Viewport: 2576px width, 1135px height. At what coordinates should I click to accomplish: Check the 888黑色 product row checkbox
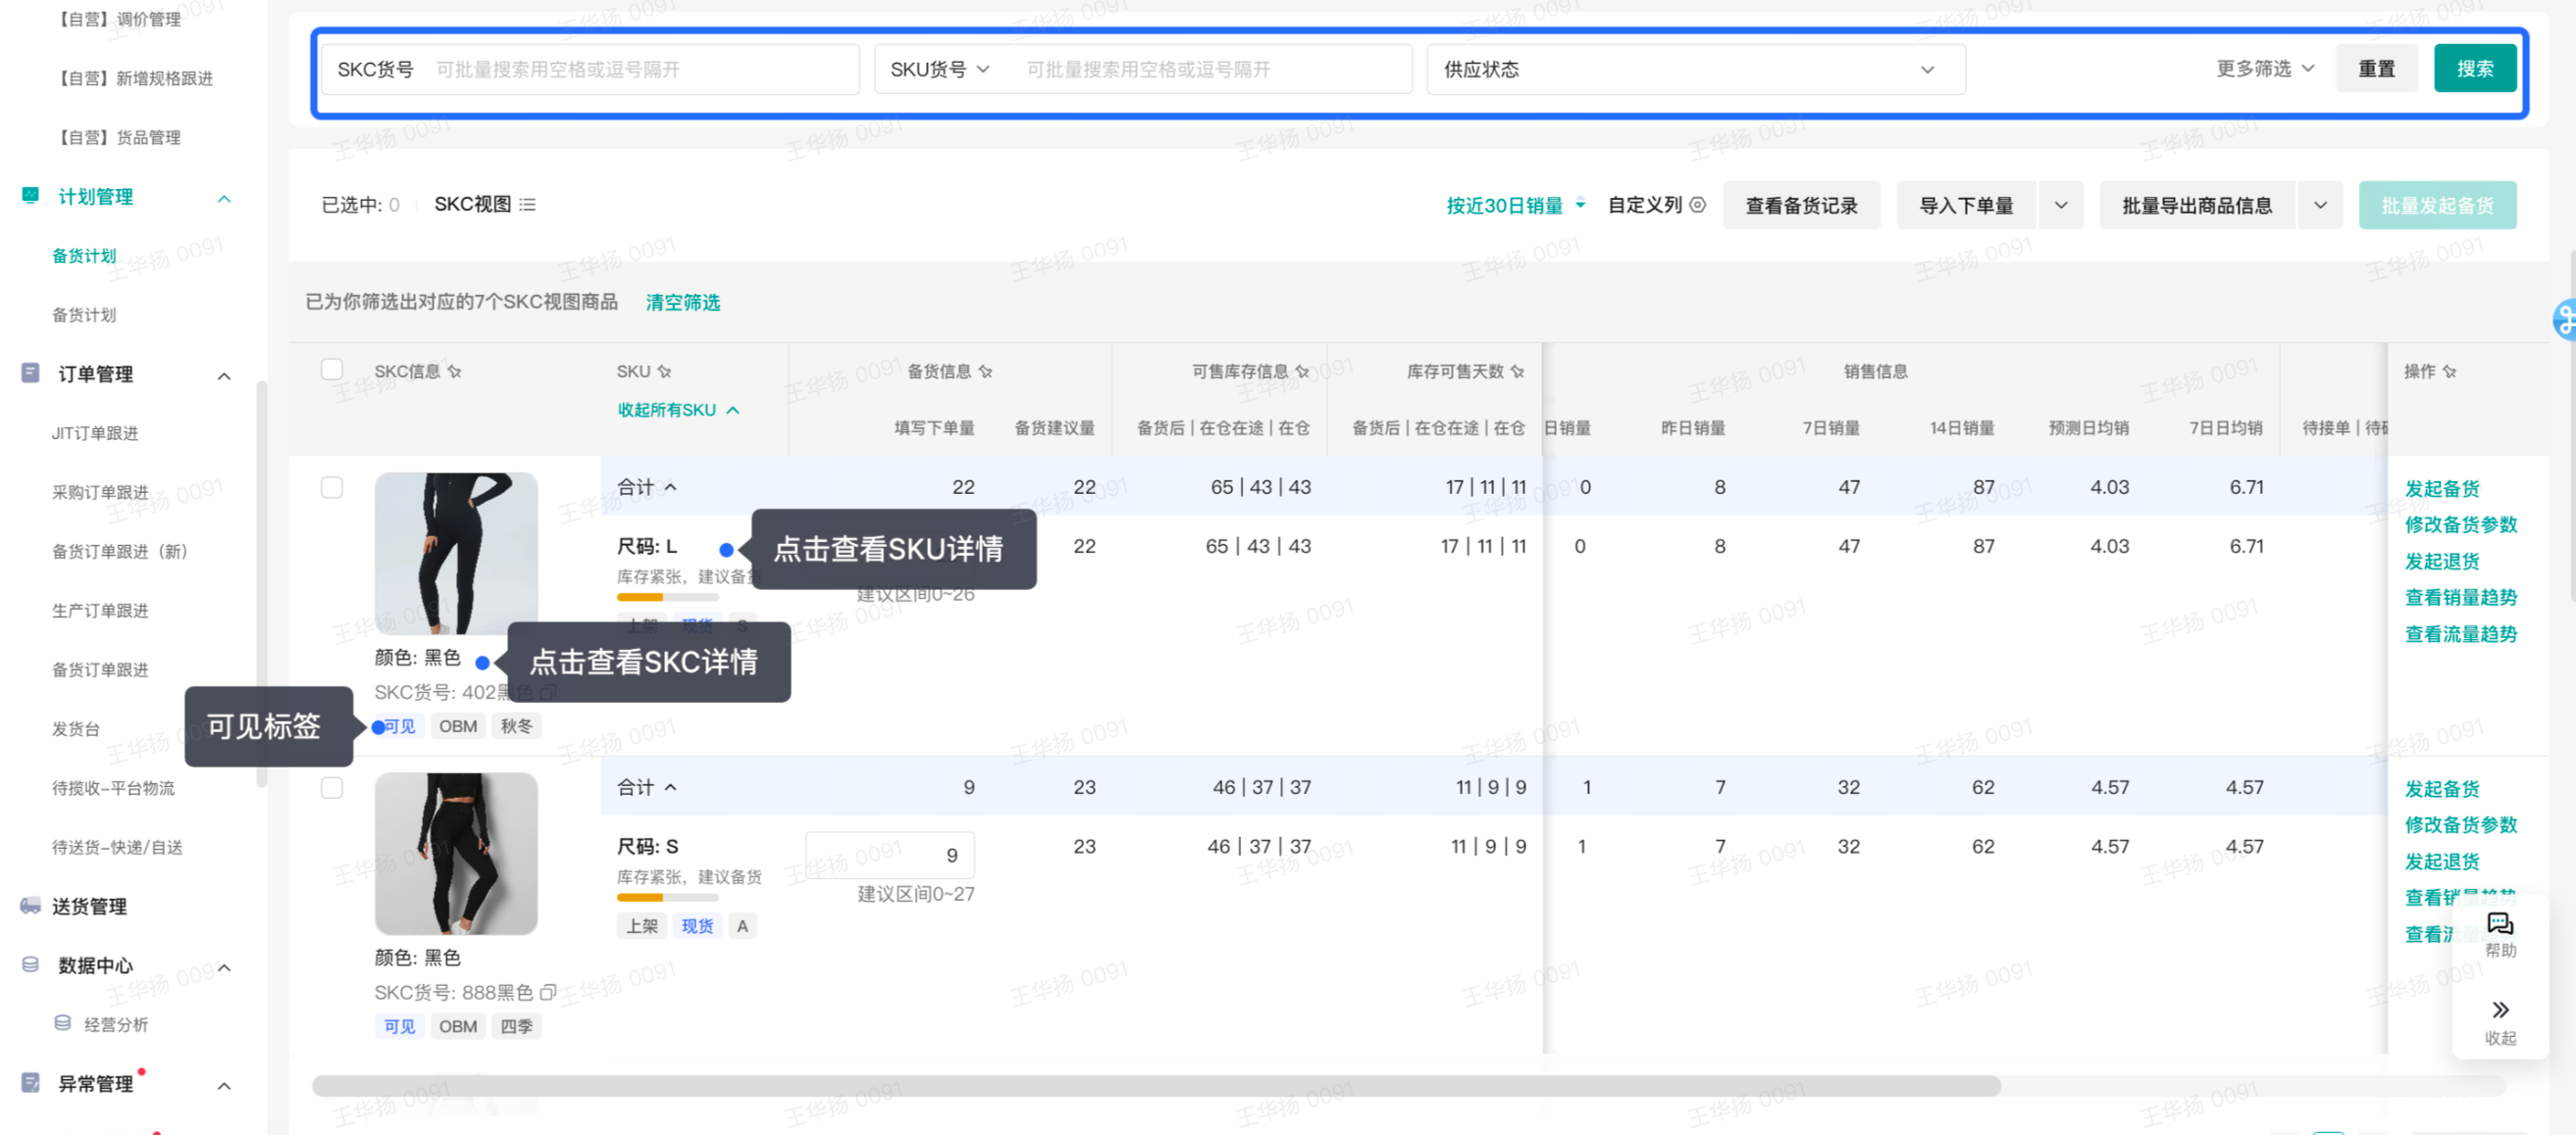coord(332,787)
